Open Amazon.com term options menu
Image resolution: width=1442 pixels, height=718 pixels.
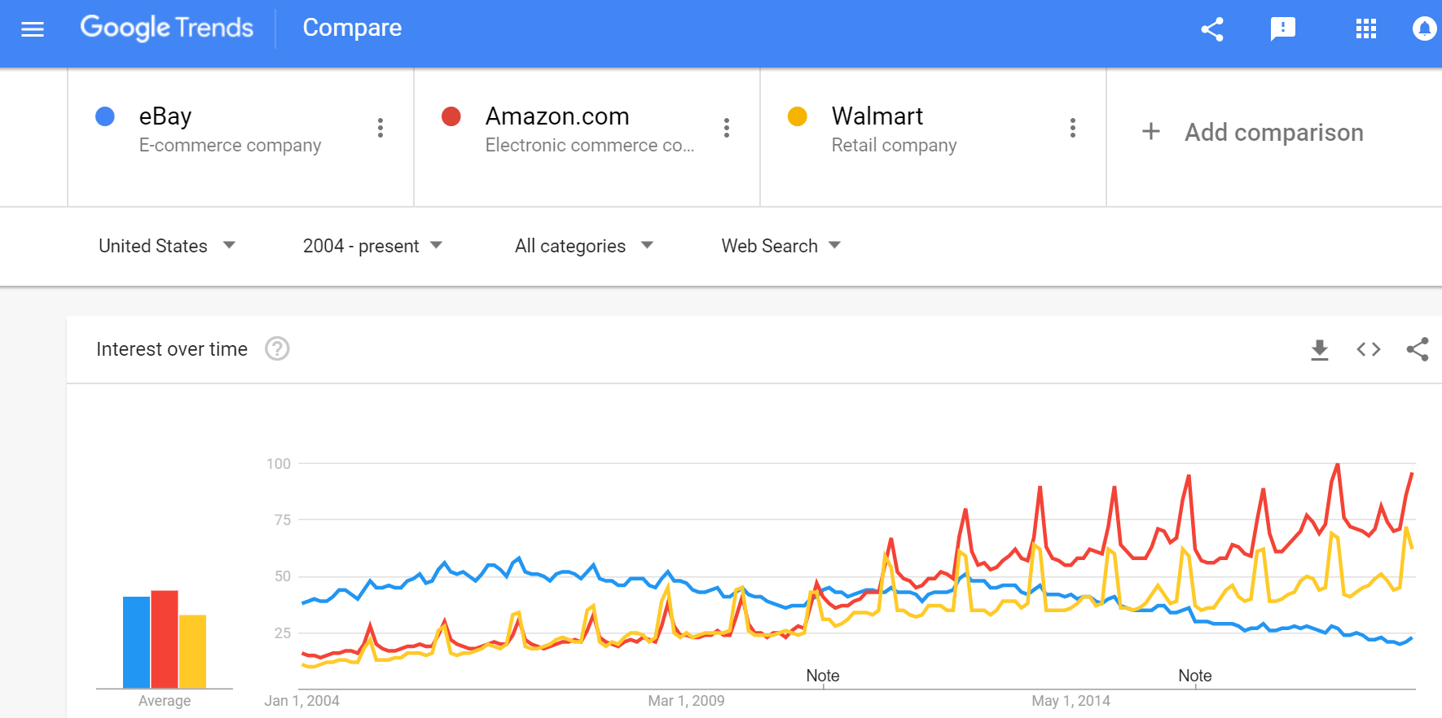coord(727,128)
